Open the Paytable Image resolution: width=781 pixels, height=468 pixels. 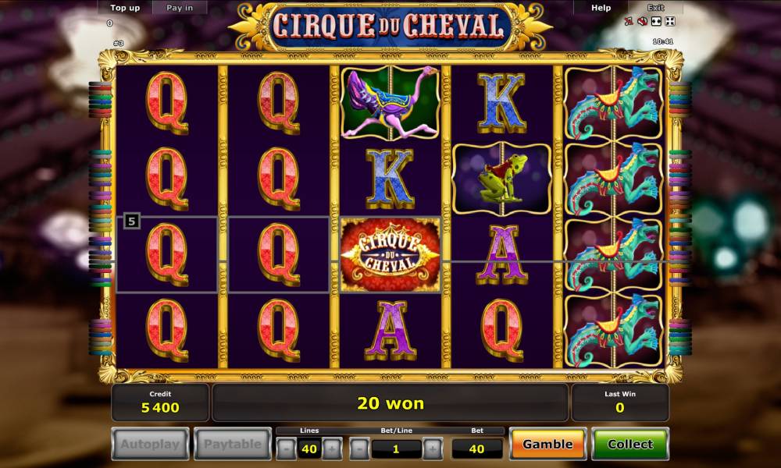click(x=233, y=444)
